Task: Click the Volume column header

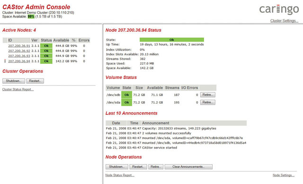Action: [x=113, y=88]
